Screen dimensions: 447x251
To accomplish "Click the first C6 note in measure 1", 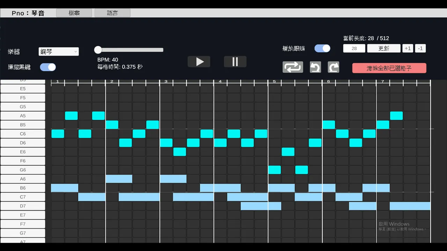I will click(58, 134).
